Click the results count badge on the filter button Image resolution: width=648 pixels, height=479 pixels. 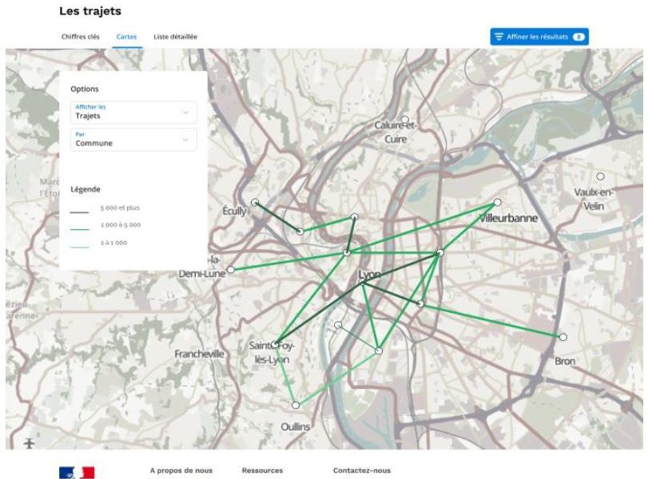click(578, 37)
